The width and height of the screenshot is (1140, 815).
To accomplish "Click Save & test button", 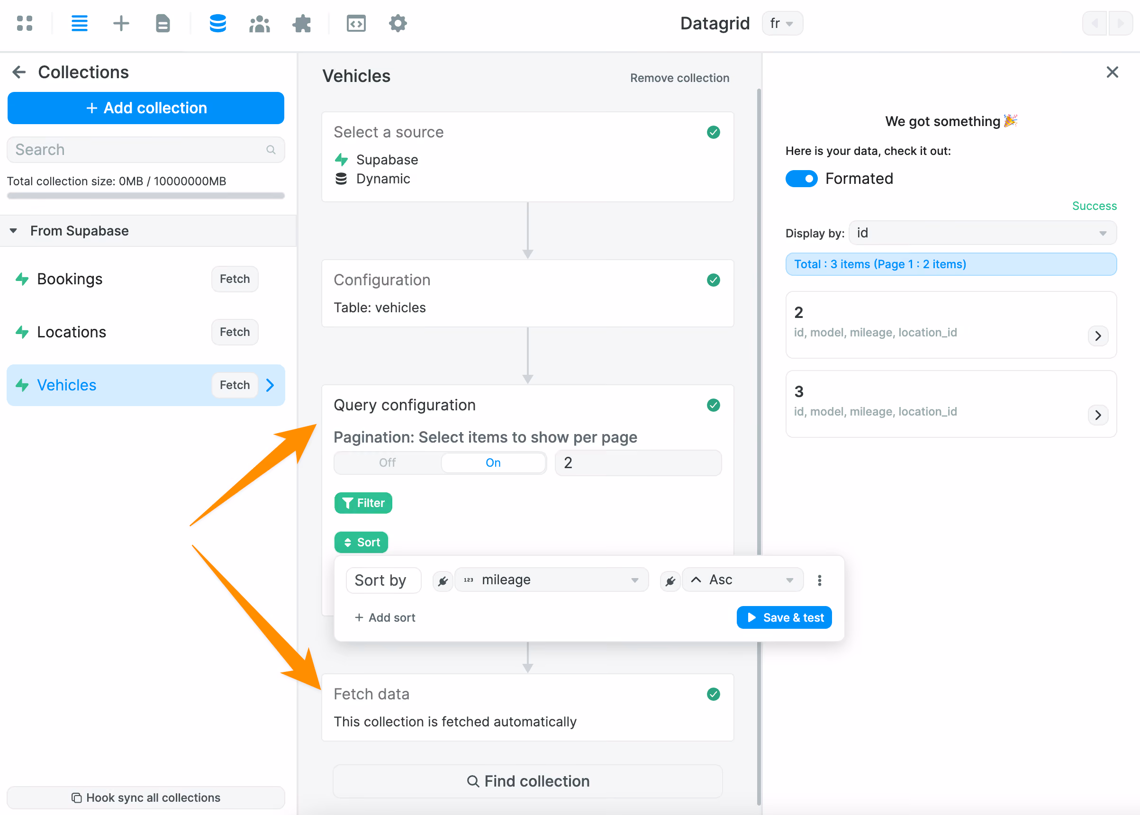I will tap(784, 618).
